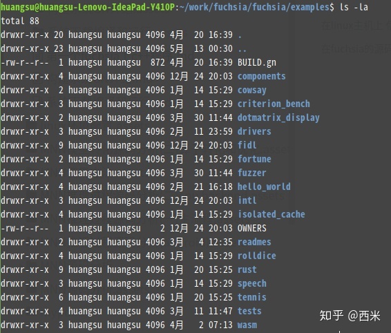Screen dimensions: 391x333
Task: Select the isolated_cache directory name
Action: click(x=271, y=215)
